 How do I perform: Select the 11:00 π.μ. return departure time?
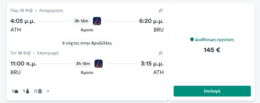[23, 64]
